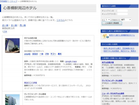Go to results page 2
This screenshot has height=105, width=139.
click(x=4, y=32)
